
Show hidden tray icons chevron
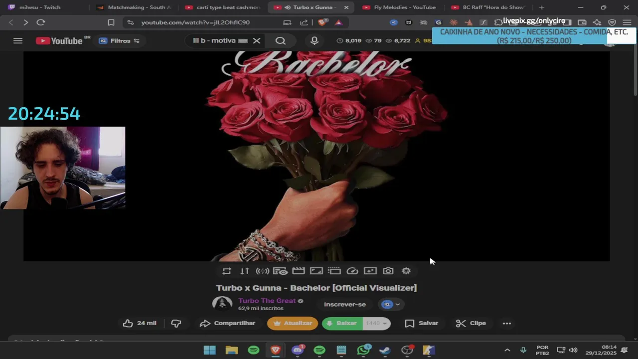pos(507,350)
